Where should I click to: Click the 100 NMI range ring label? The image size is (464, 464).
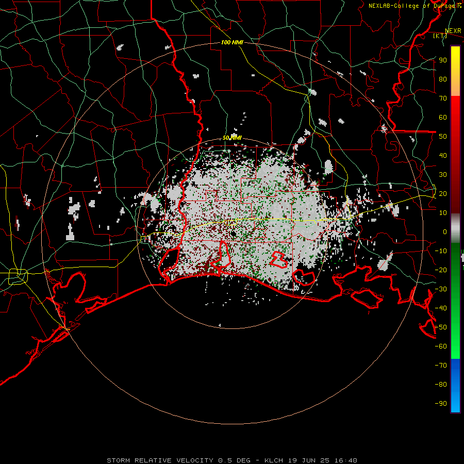click(232, 42)
